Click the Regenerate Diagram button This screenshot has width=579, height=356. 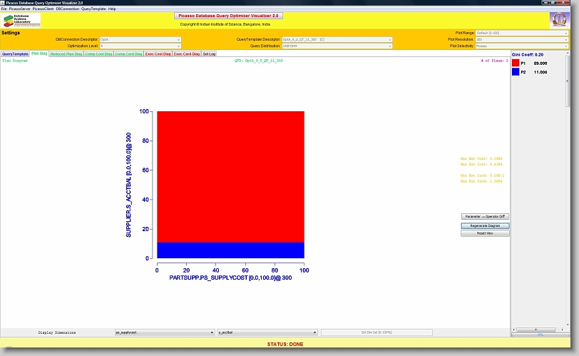click(485, 225)
